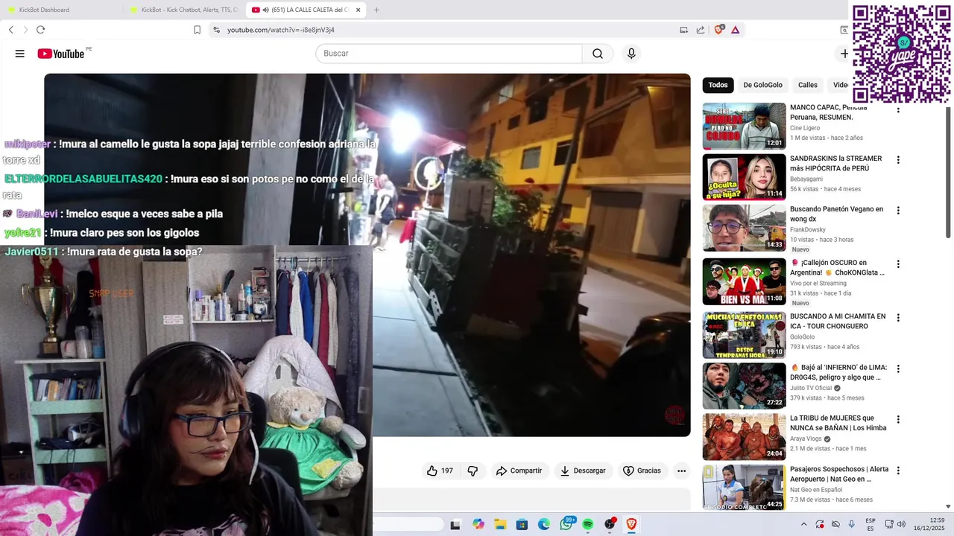Open the YouTube guide hamburger menu
The image size is (954, 536).
[19, 54]
